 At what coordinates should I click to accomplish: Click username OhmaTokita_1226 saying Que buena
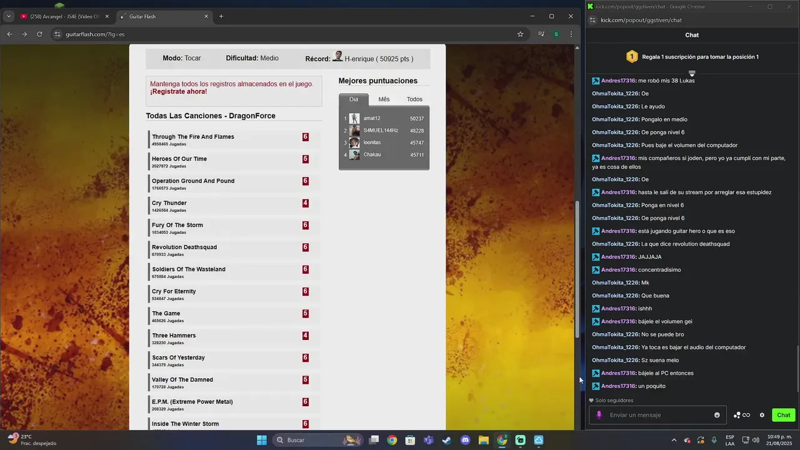pos(616,296)
